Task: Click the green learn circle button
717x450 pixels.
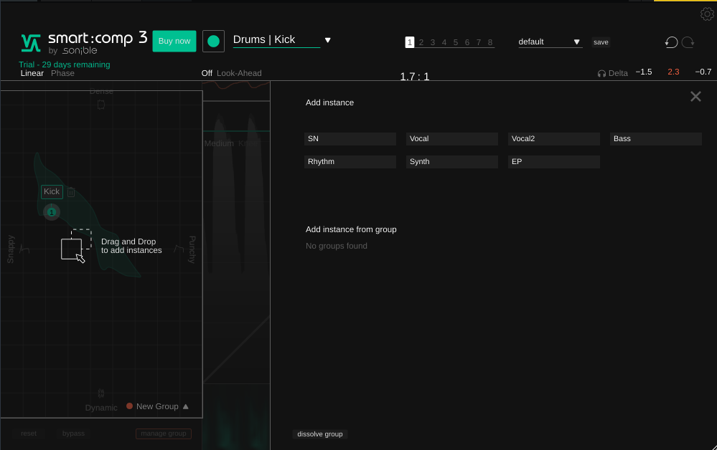Action: [213, 42]
